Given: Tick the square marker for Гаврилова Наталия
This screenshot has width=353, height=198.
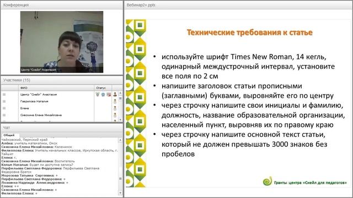Looking at the screenshot, I should click(x=4, y=101).
